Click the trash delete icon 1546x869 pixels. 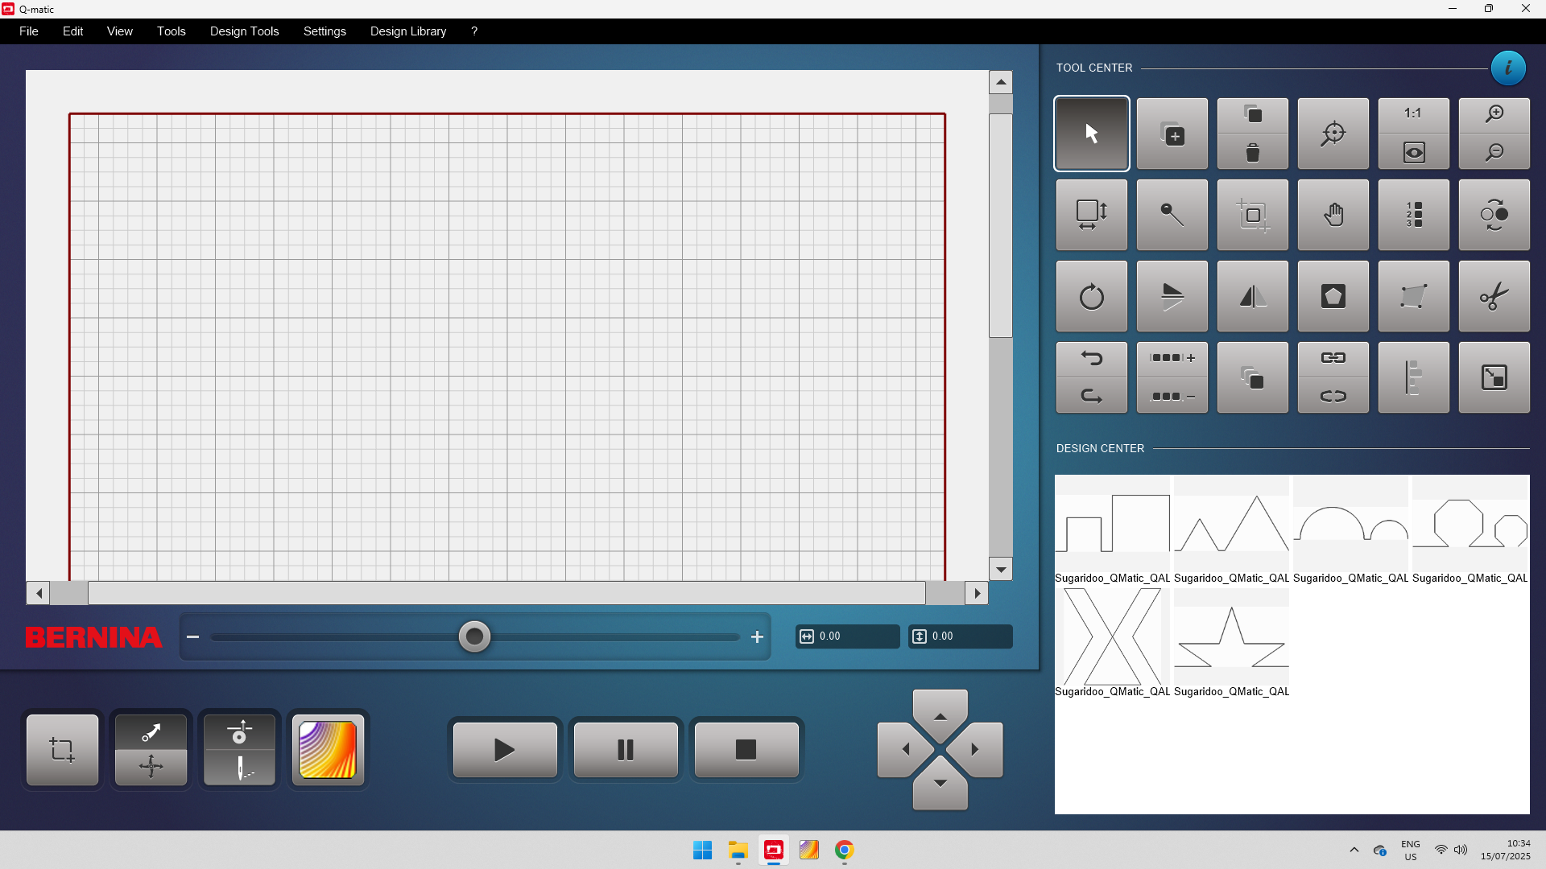click(1252, 153)
